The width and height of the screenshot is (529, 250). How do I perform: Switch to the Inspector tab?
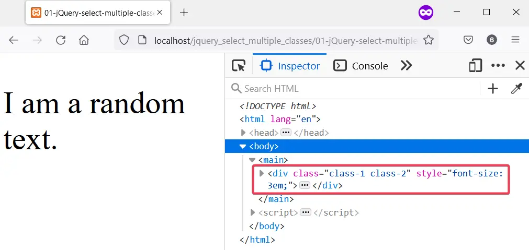[290, 66]
